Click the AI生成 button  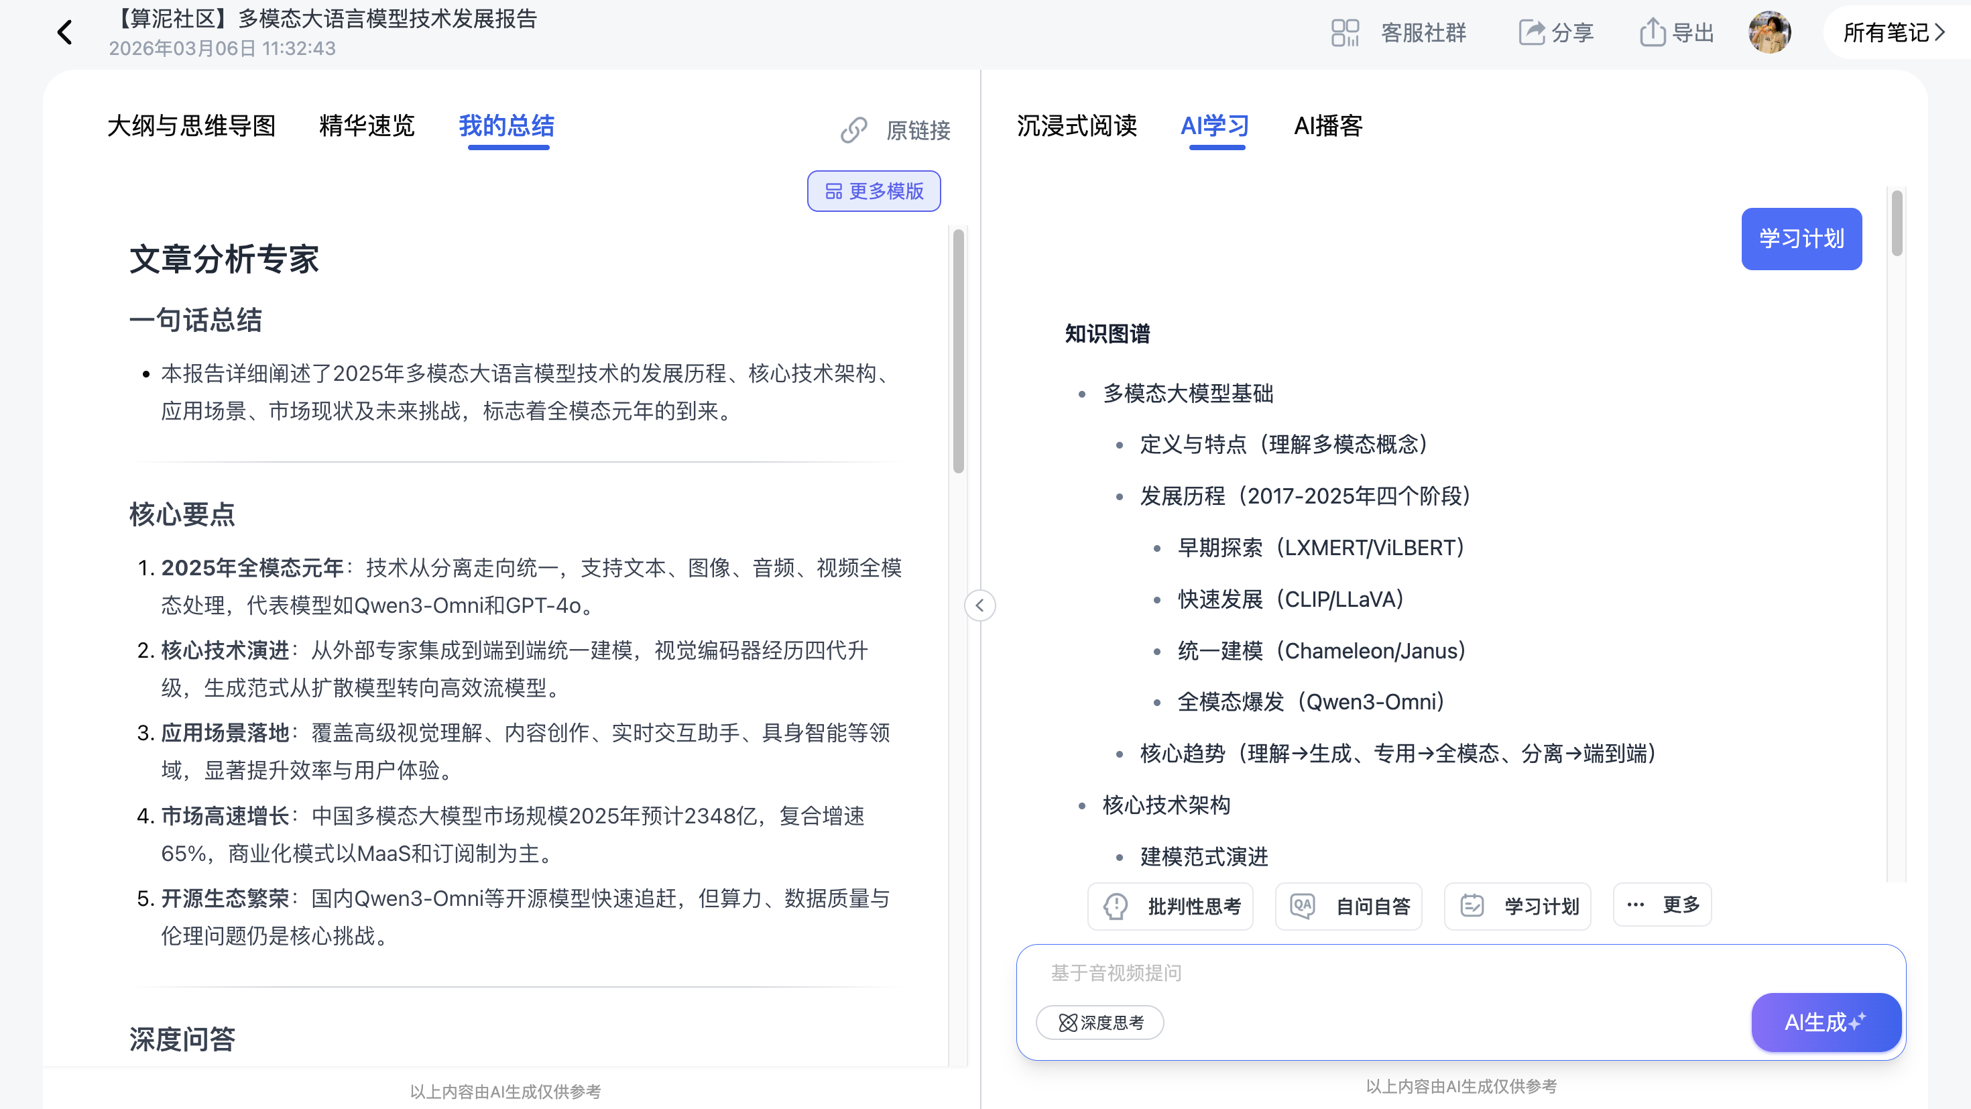click(1826, 1023)
